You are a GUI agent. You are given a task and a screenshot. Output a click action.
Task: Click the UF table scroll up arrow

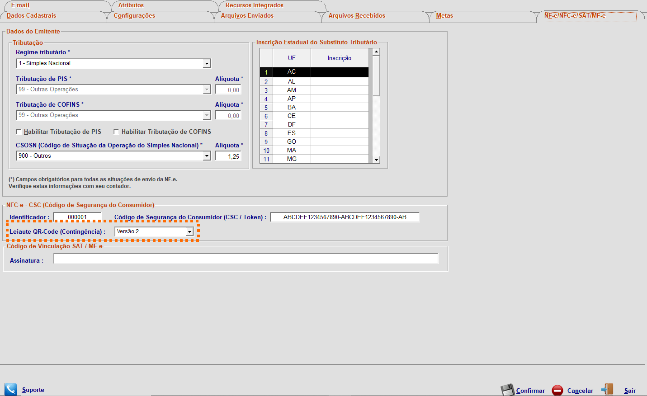376,52
